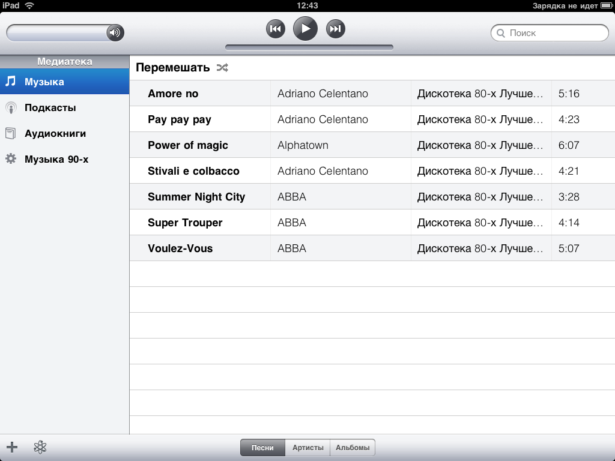Tap the album name in Power of magic row
615x461 pixels.
pos(480,145)
